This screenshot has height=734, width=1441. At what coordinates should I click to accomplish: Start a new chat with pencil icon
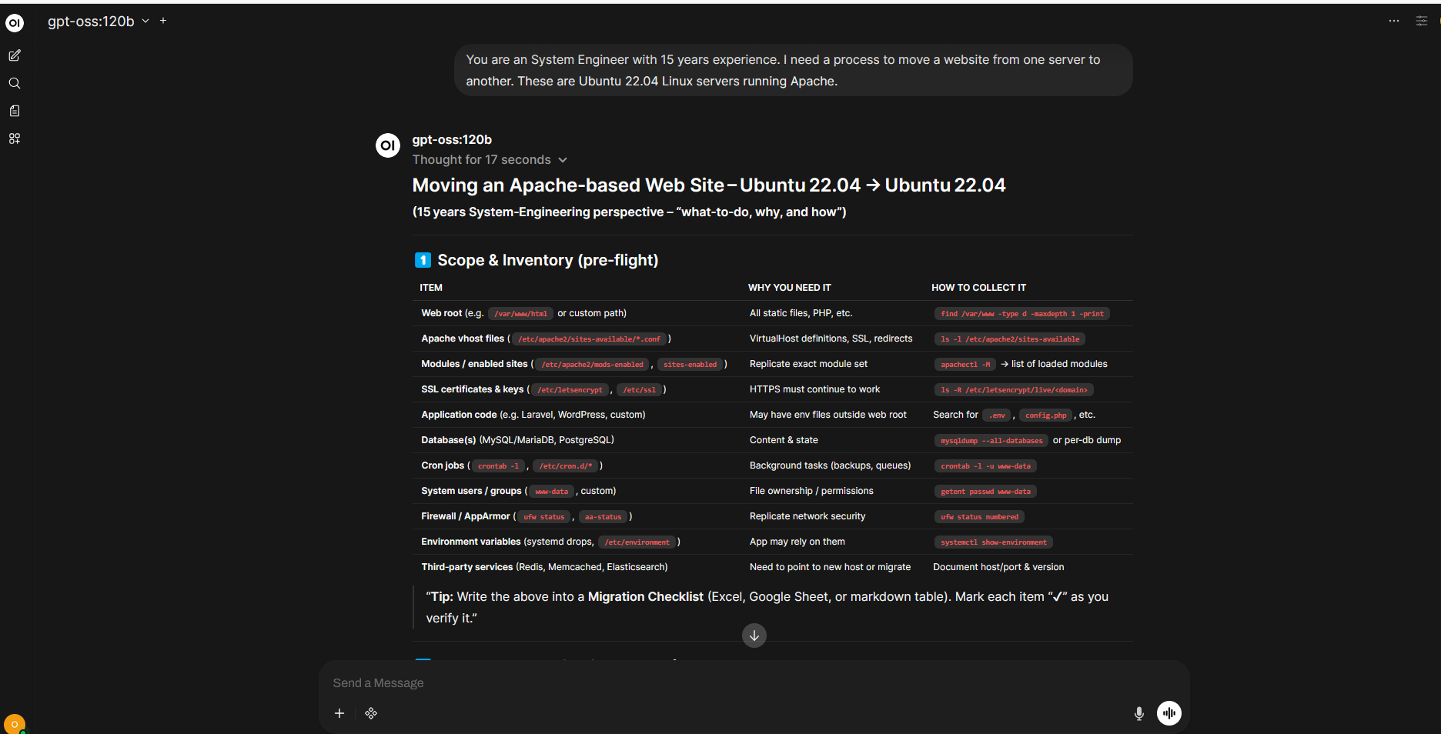pyautogui.click(x=15, y=55)
